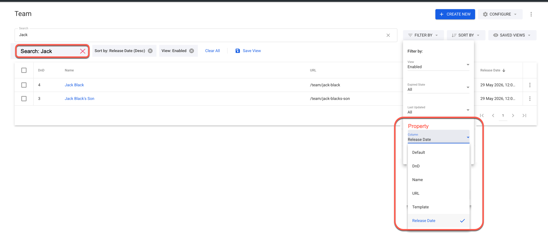Image resolution: width=548 pixels, height=233 pixels.
Task: Go to first page of results
Action: tap(482, 116)
